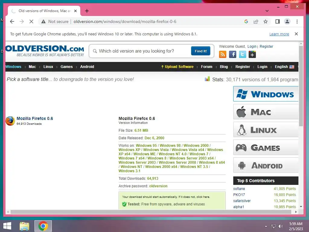Click the 6.51 MB file size
309x232 pixels.
pos(141,130)
